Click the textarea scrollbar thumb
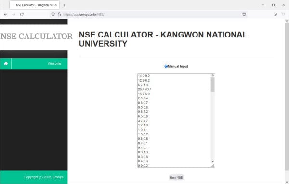This screenshot has width=289, height=184. coord(213,85)
